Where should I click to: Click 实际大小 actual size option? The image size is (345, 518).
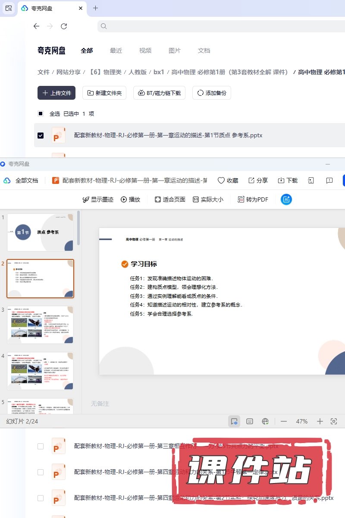(x=208, y=199)
